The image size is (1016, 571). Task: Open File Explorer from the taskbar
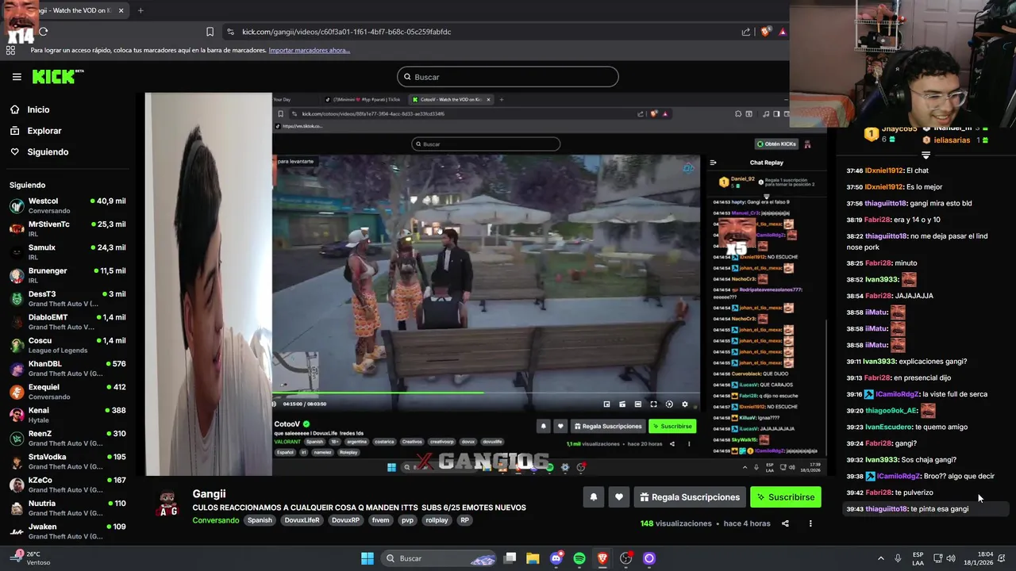pos(533,558)
